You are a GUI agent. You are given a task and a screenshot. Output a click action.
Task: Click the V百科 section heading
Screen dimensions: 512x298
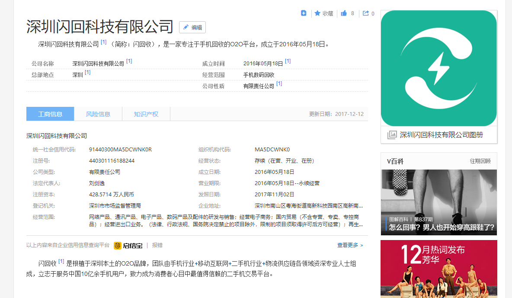tap(395, 161)
